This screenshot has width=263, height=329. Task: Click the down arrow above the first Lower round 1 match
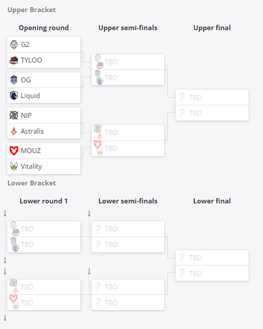click(x=5, y=213)
